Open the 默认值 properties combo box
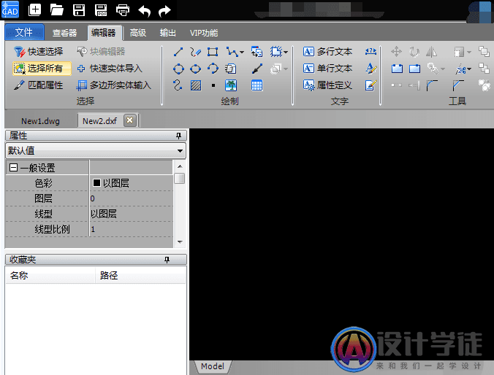Screen dimensions: 494x375 [x=96, y=151]
